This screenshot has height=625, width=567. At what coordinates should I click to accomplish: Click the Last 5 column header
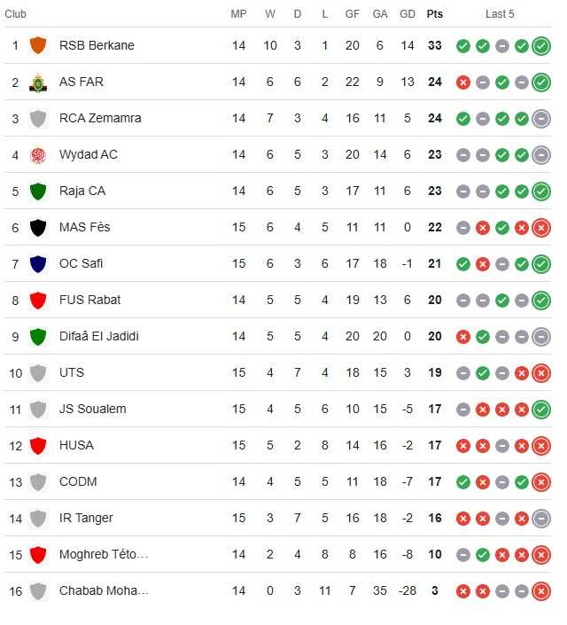click(x=500, y=14)
